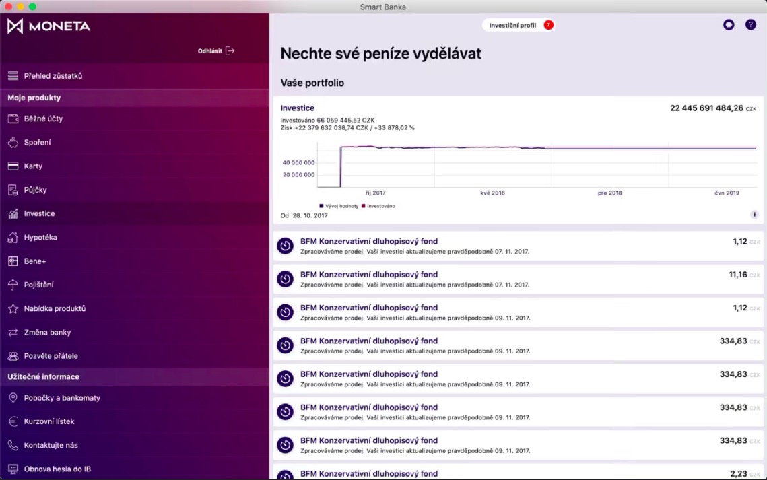Open Obnova hesla do IB link
This screenshot has height=480, width=767.
click(x=135, y=469)
